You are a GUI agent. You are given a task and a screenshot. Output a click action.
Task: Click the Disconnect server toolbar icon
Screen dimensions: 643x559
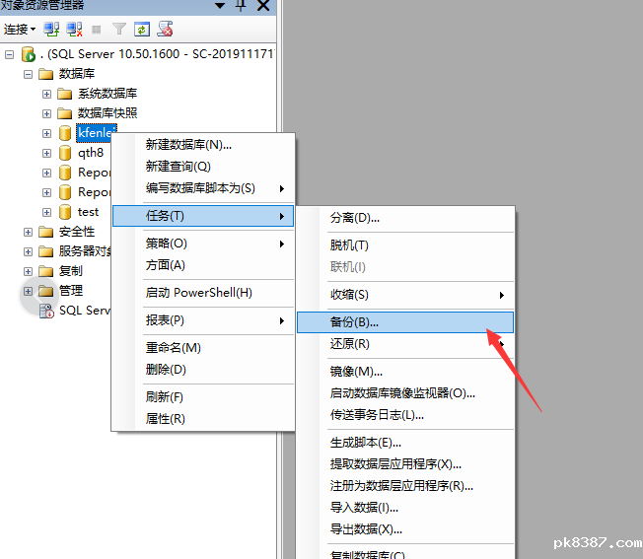(x=74, y=30)
